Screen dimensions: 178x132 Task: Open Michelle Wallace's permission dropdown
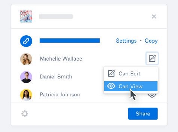[x=152, y=59]
